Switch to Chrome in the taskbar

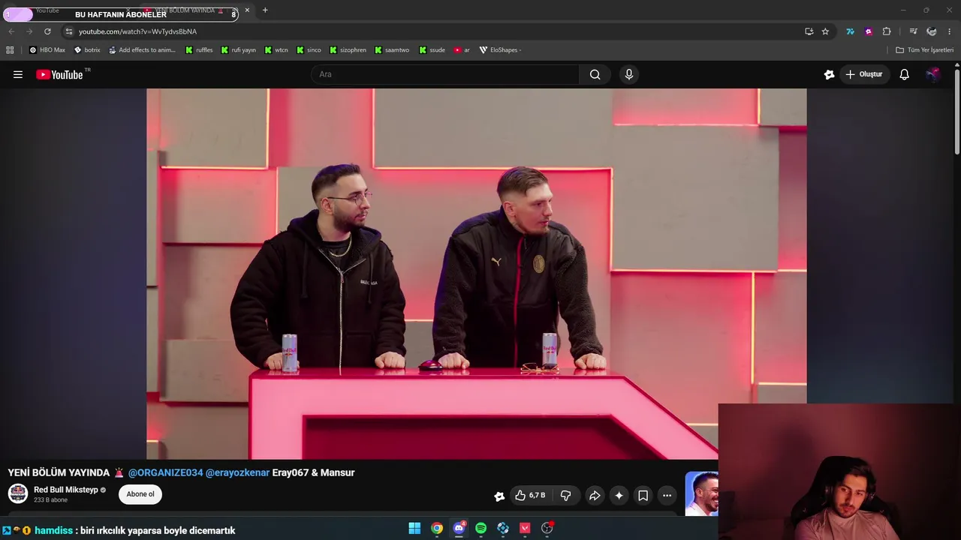pyautogui.click(x=437, y=528)
